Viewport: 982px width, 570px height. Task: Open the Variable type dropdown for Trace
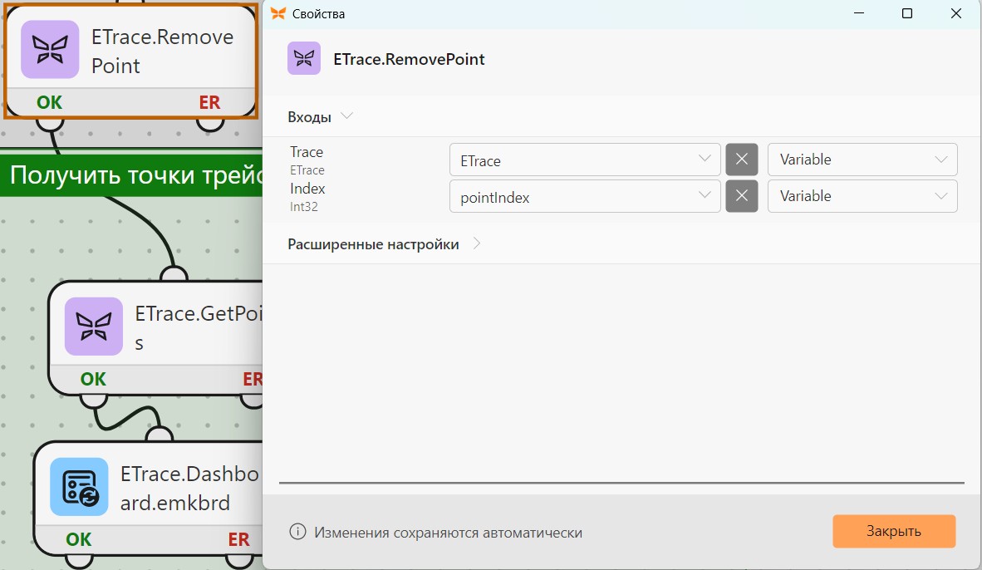click(862, 160)
